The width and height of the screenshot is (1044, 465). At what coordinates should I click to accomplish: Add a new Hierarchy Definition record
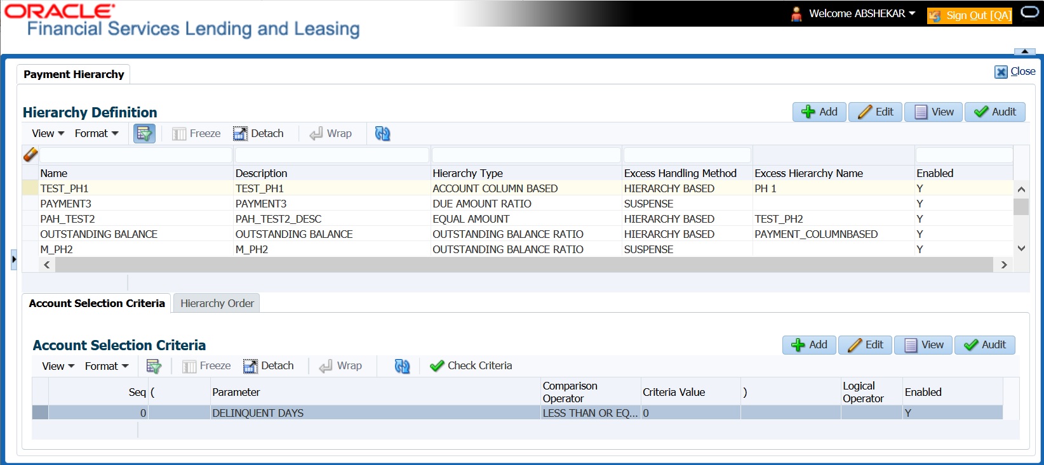[819, 112]
